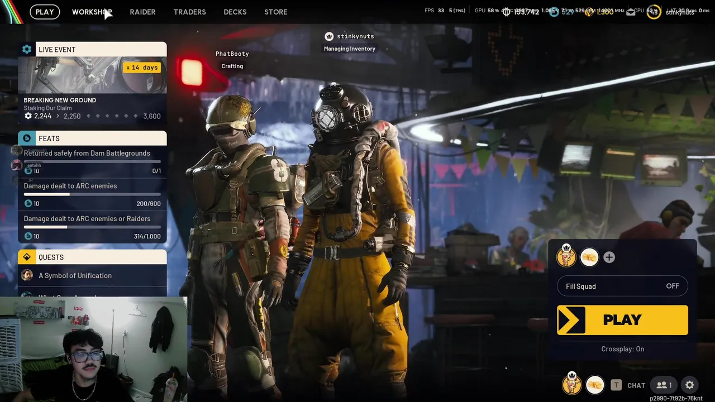715x402 pixels.
Task: Click the T chat key icon
Action: click(x=616, y=385)
